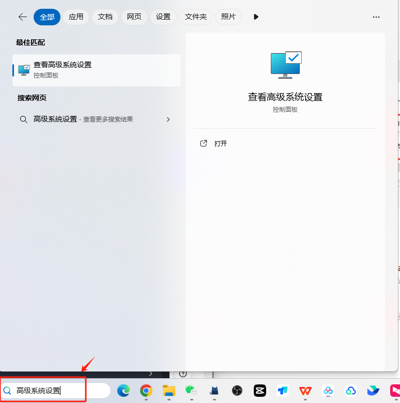Switch to the 照片 filter tab
The width and height of the screenshot is (400, 403).
coord(228,17)
